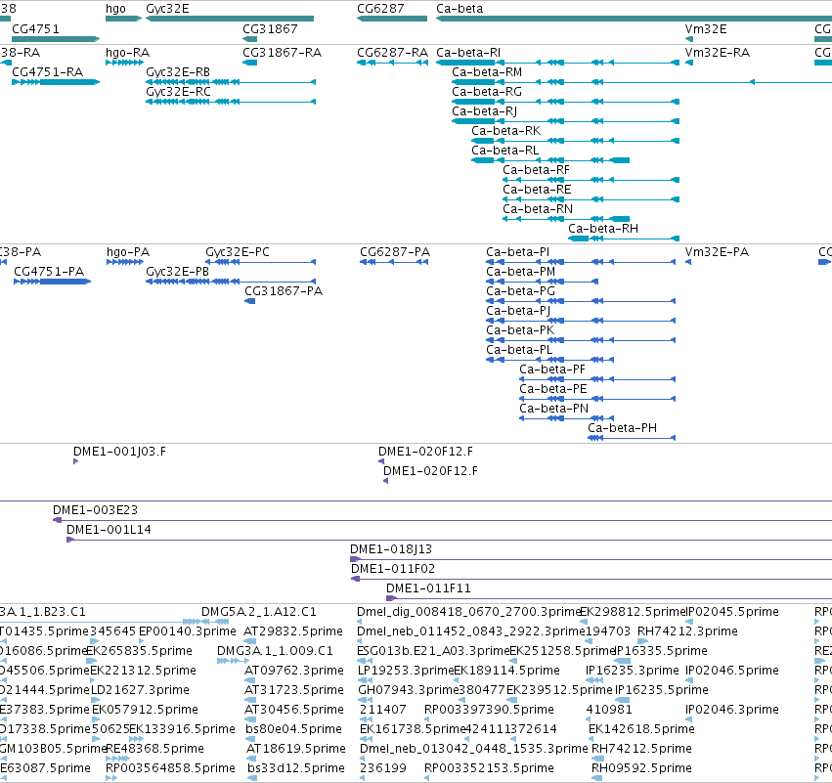Click EST AT31723.5prime
Viewport: 832px width, 783px height.
(x=294, y=689)
